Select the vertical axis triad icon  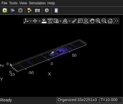click(x=26, y=21)
